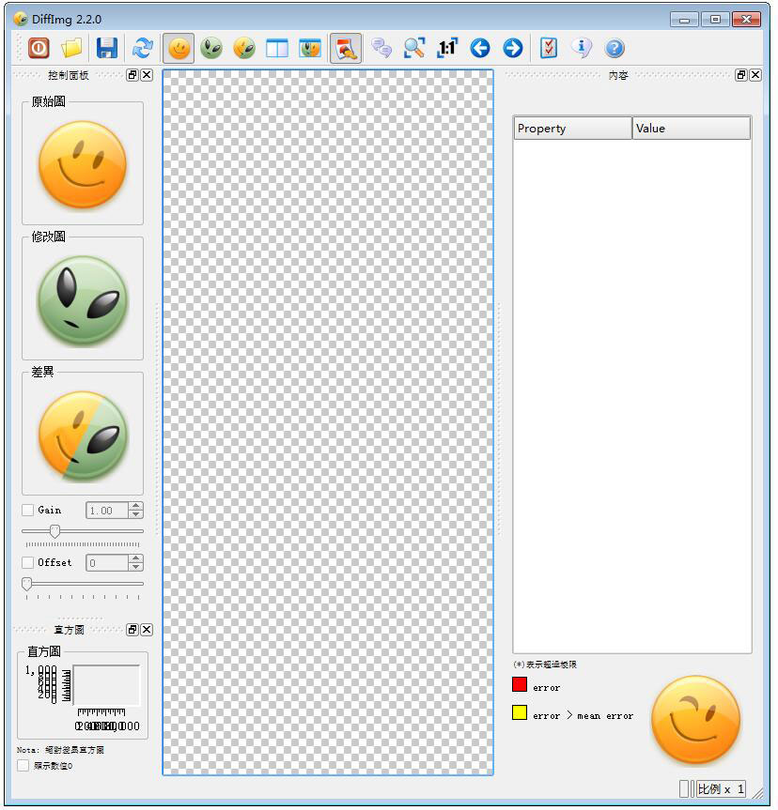Click the red quit power icon
This screenshot has height=810, width=778.
39,48
